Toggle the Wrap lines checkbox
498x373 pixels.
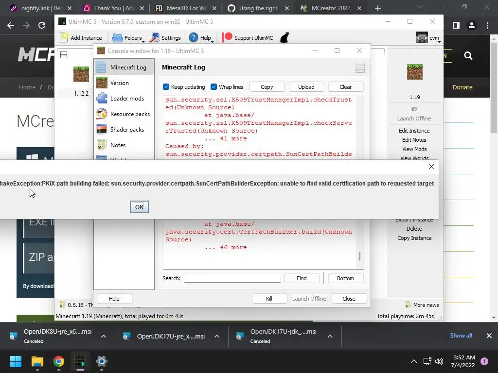tap(214, 86)
